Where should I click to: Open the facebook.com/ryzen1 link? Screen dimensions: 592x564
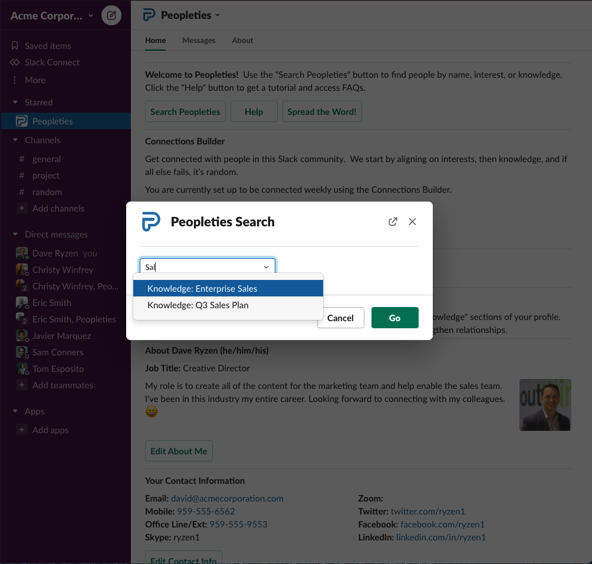(x=442, y=525)
